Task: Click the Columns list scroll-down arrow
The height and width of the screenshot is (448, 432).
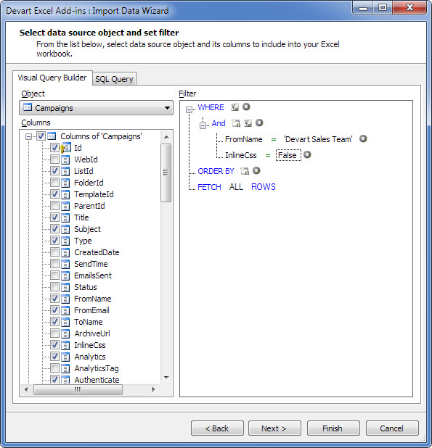Action: tap(166, 378)
